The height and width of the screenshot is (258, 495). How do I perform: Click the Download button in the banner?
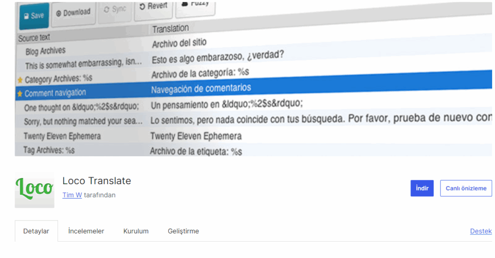73,13
